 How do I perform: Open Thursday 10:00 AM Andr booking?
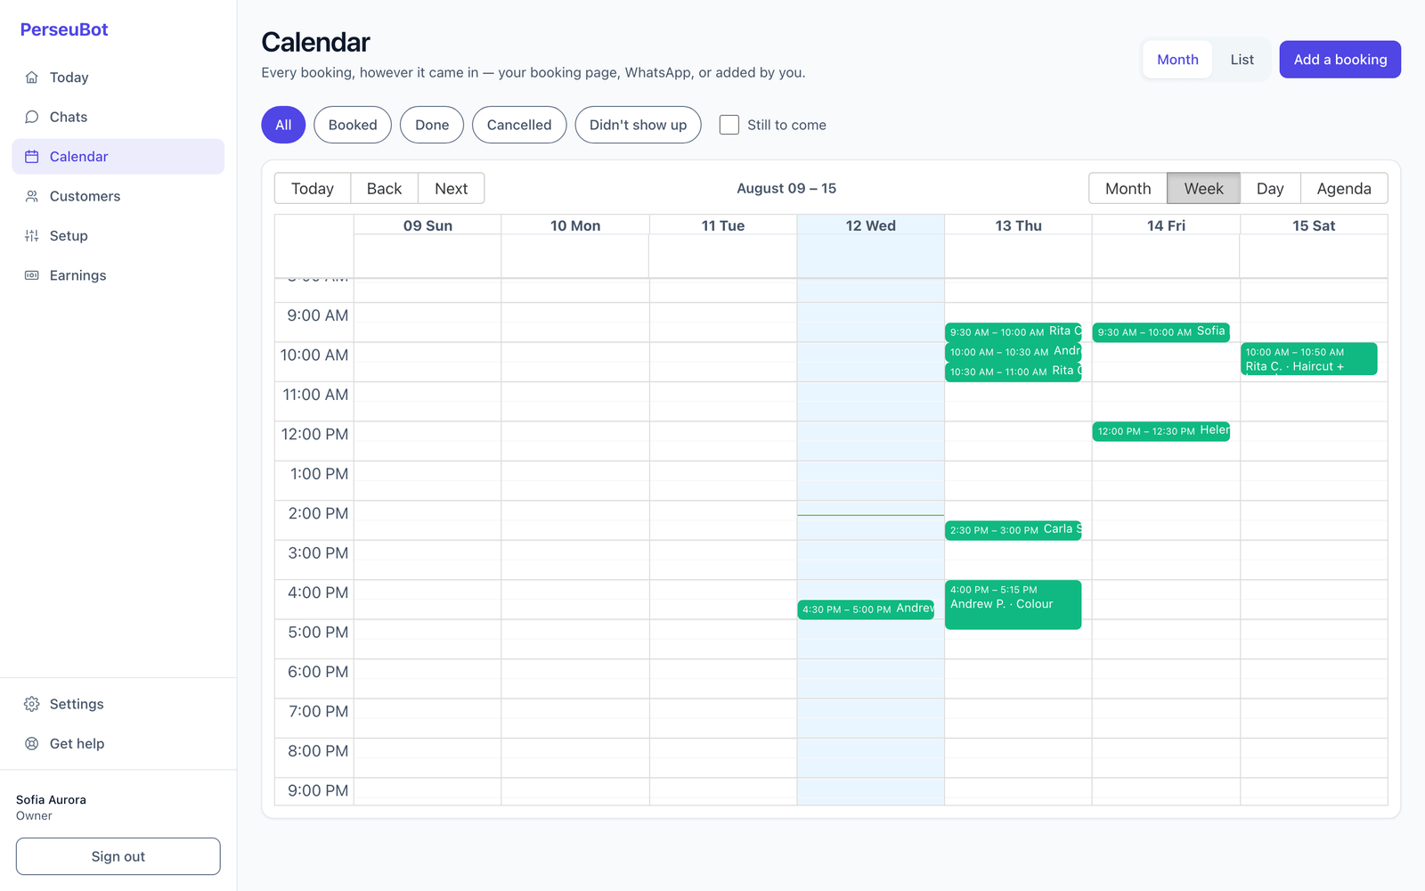[1014, 352]
